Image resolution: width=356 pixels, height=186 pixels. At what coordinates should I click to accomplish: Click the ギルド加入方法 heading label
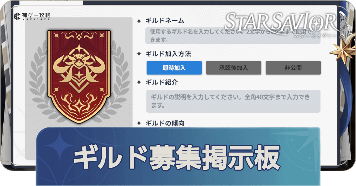(168, 54)
